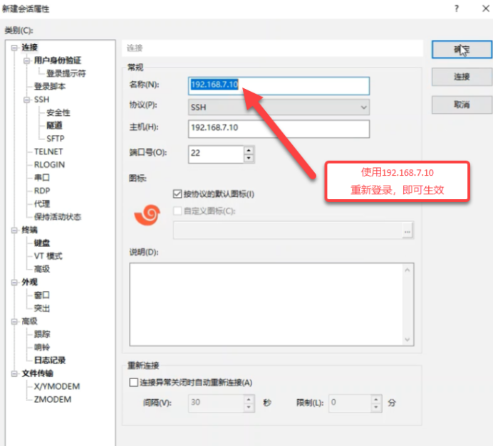Decrease port number with down arrow
Image resolution: width=493 pixels, height=446 pixels.
click(249, 158)
